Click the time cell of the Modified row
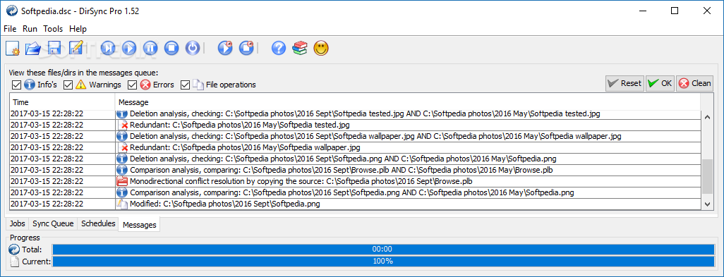This screenshot has height=277, width=724. point(62,204)
